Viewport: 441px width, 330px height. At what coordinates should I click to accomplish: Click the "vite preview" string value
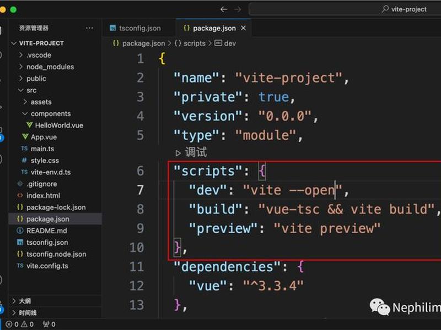click(327, 228)
